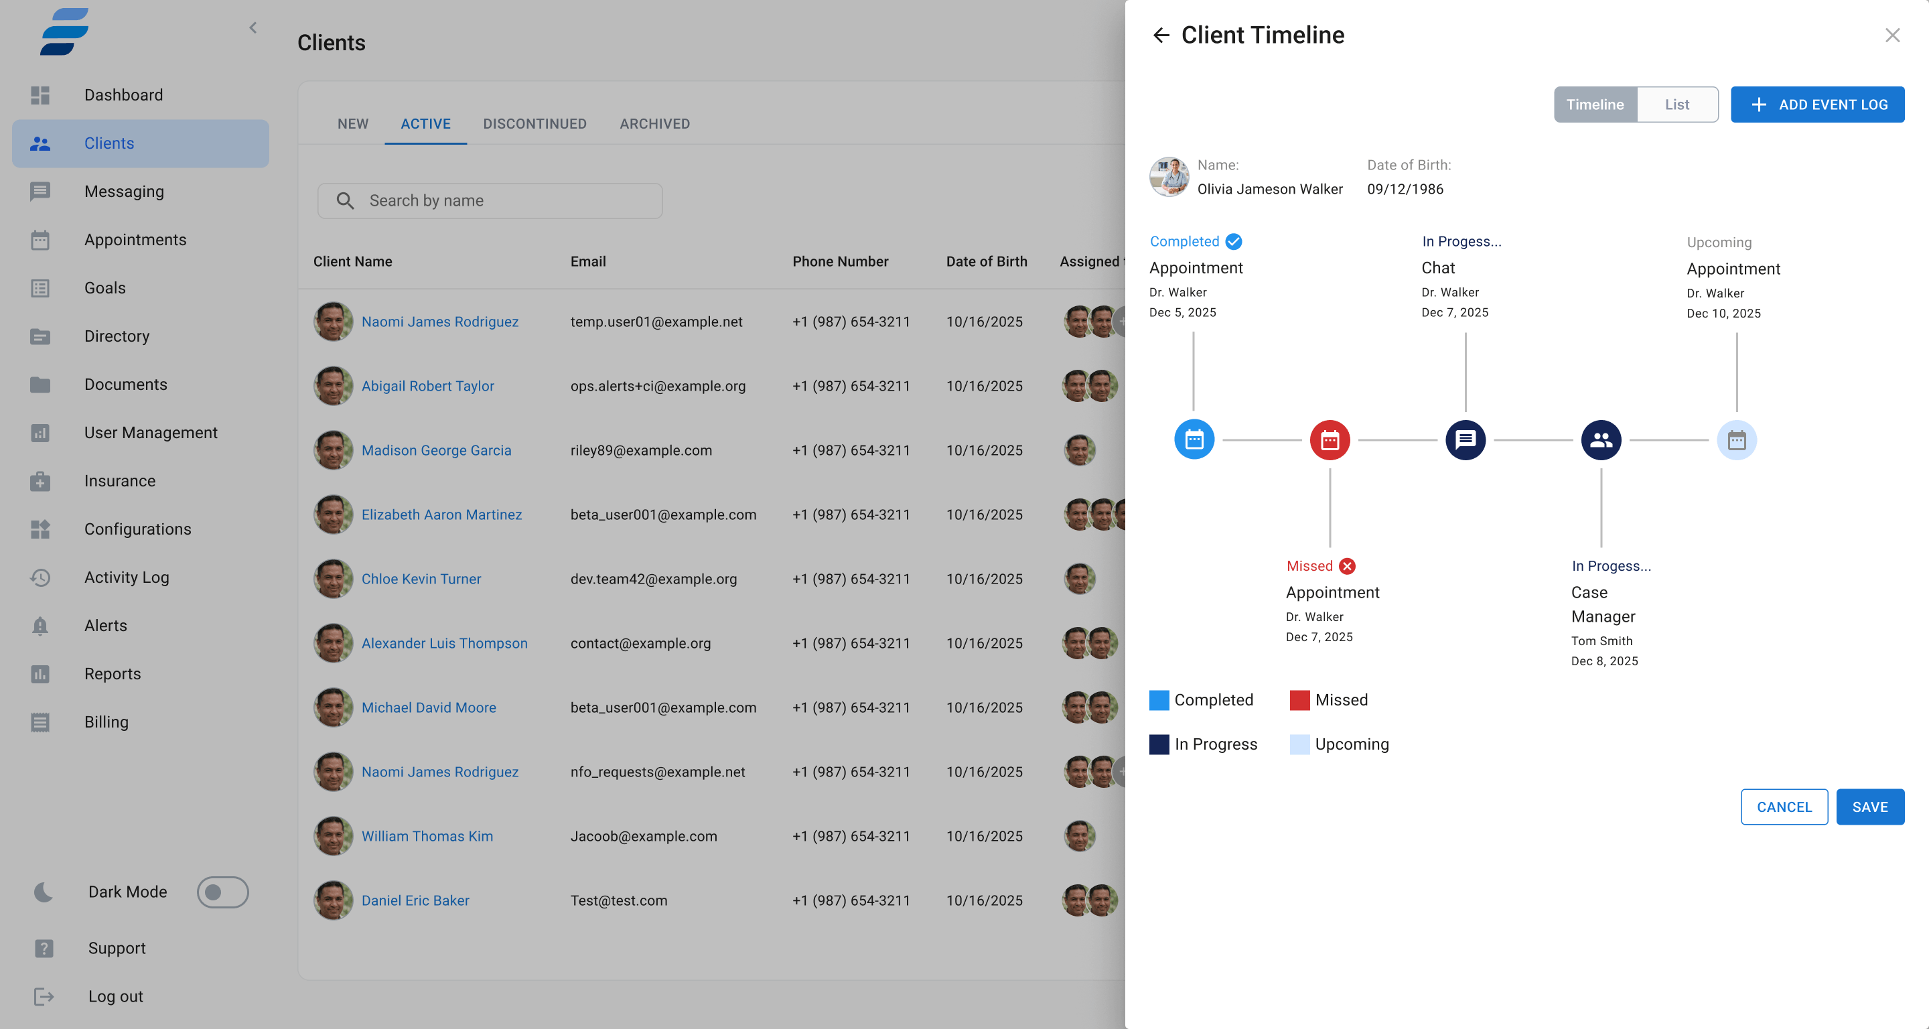Switch to the Discontinued clients tab
1929x1029 pixels.
[534, 123]
